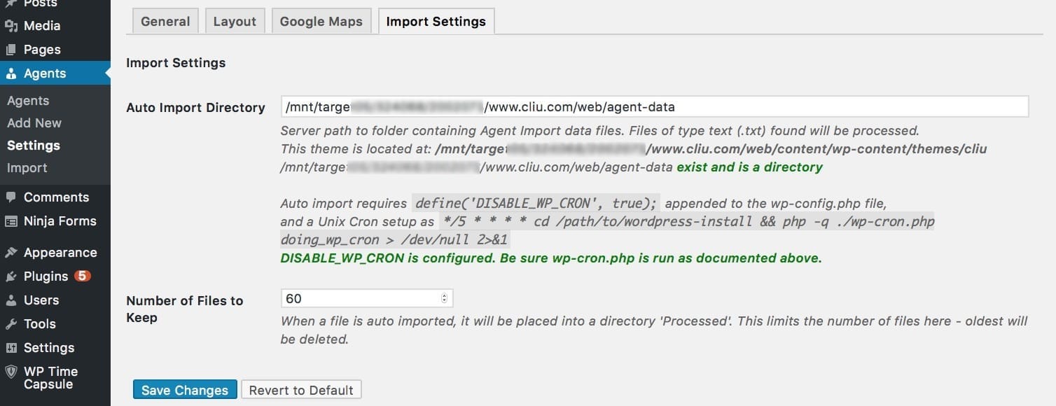Click the Plugins plug icon
Viewport: 1056px width, 406px height.
click(11, 276)
